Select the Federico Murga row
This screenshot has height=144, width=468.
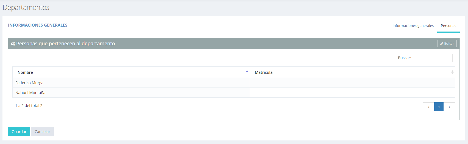click(29, 83)
